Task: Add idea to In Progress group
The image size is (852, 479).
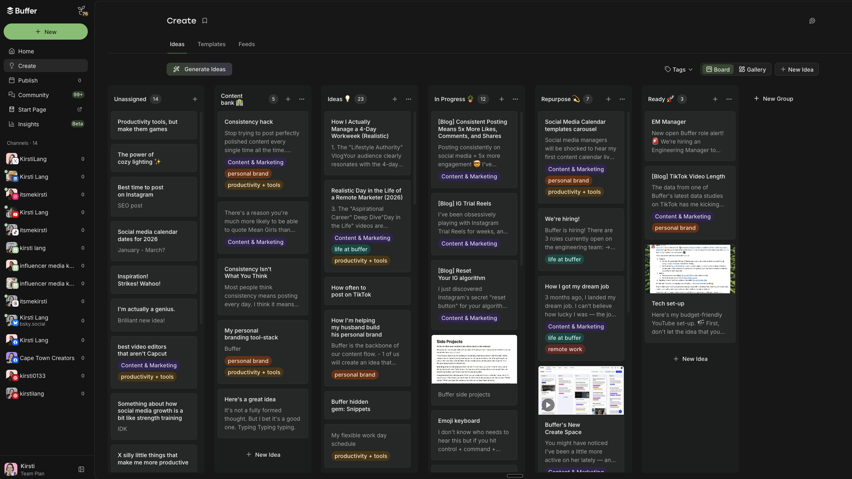Action: click(502, 99)
